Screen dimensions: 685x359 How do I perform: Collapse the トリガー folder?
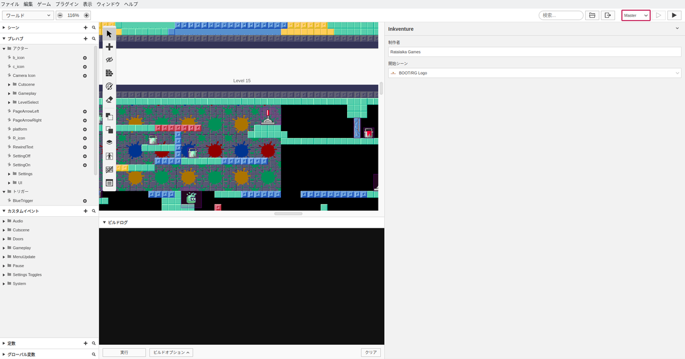[4, 192]
